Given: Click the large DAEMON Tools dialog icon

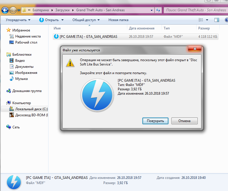Looking at the screenshot, I should [x=97, y=95].
